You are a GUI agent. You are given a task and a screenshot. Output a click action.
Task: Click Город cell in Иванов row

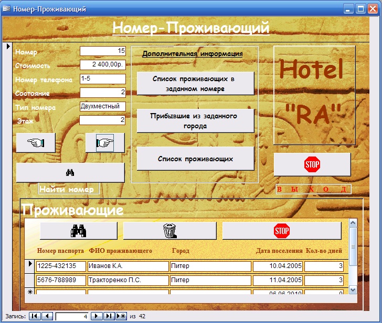click(x=210, y=266)
